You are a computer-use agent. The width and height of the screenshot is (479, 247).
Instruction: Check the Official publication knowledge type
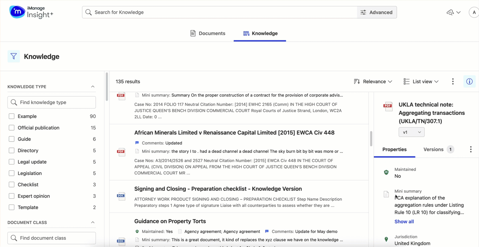(x=12, y=128)
